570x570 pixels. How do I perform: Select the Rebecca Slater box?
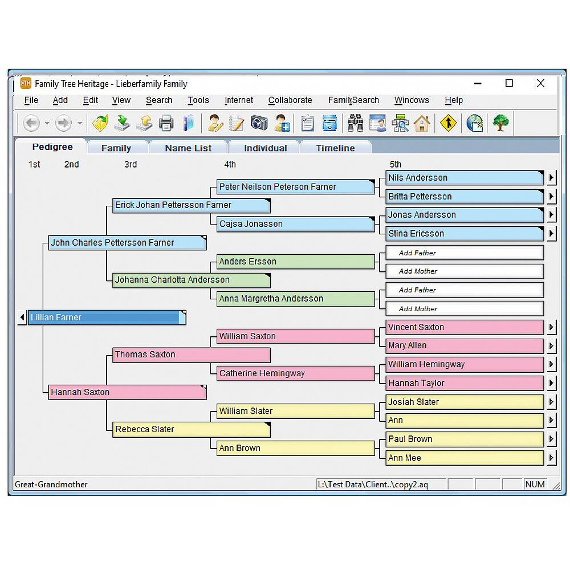pyautogui.click(x=192, y=430)
